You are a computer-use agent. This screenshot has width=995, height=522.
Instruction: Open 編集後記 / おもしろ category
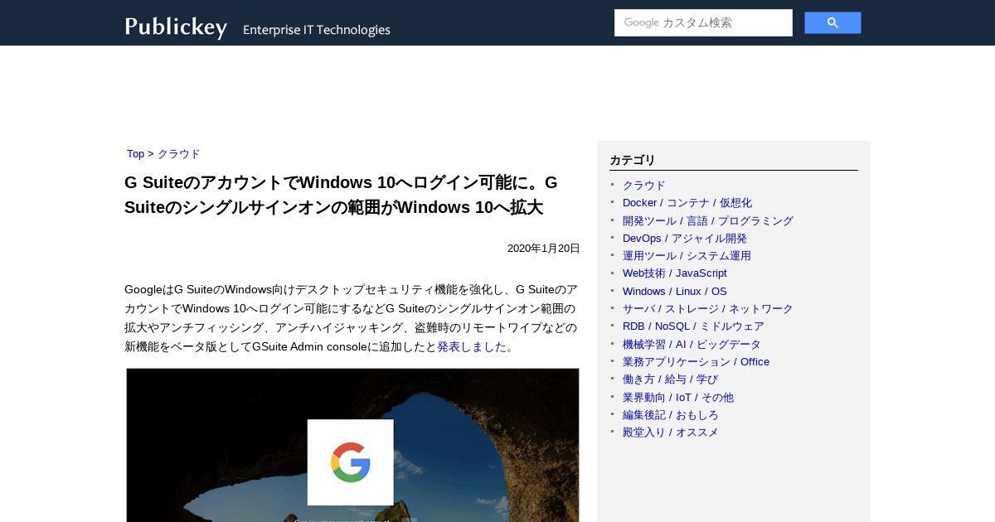[x=671, y=415]
